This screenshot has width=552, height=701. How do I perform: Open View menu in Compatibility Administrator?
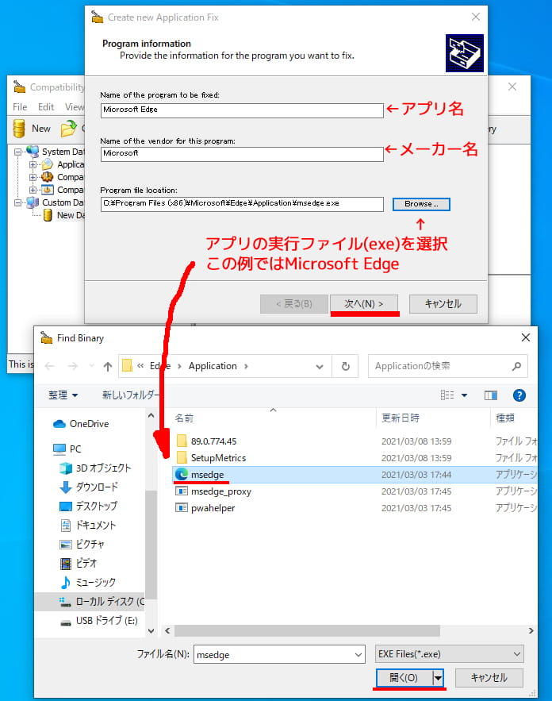coord(74,107)
